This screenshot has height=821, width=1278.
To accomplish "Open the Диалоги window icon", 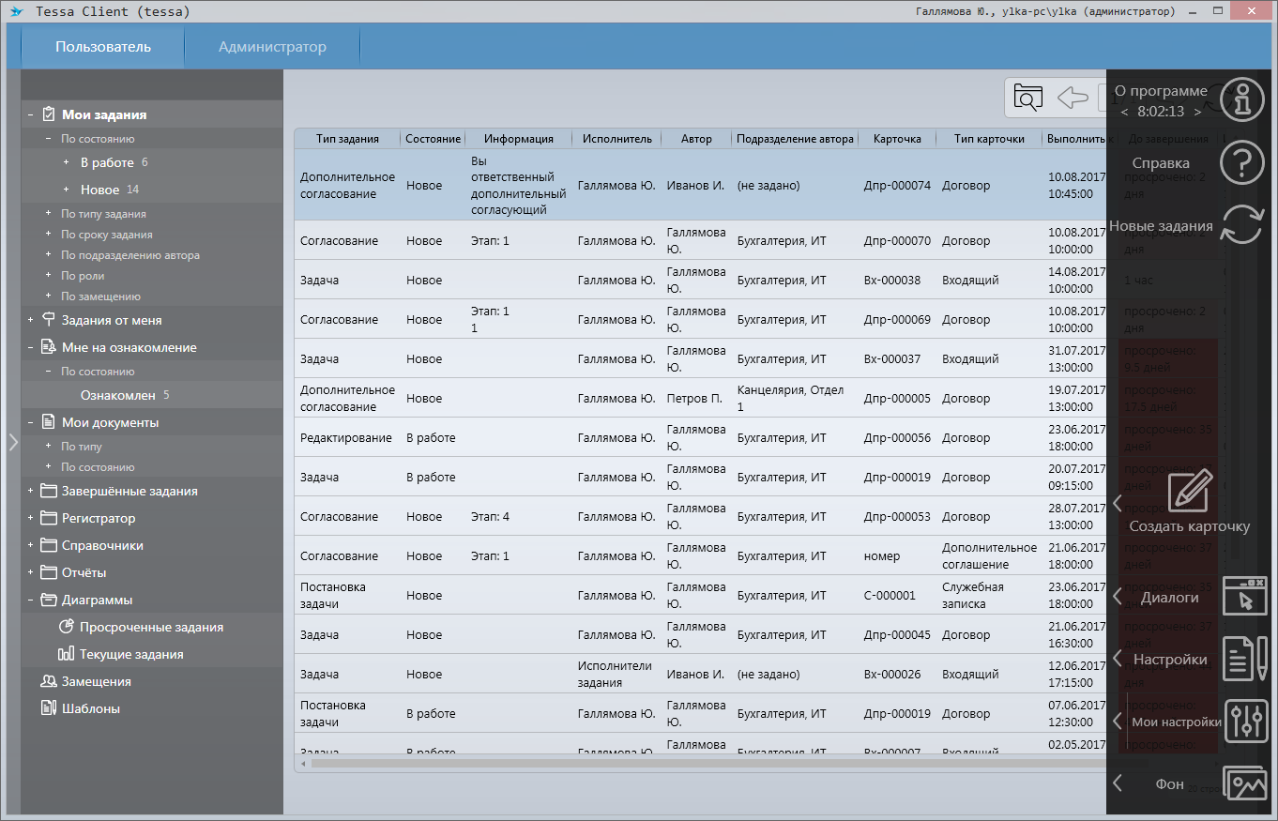I will pos(1245,597).
